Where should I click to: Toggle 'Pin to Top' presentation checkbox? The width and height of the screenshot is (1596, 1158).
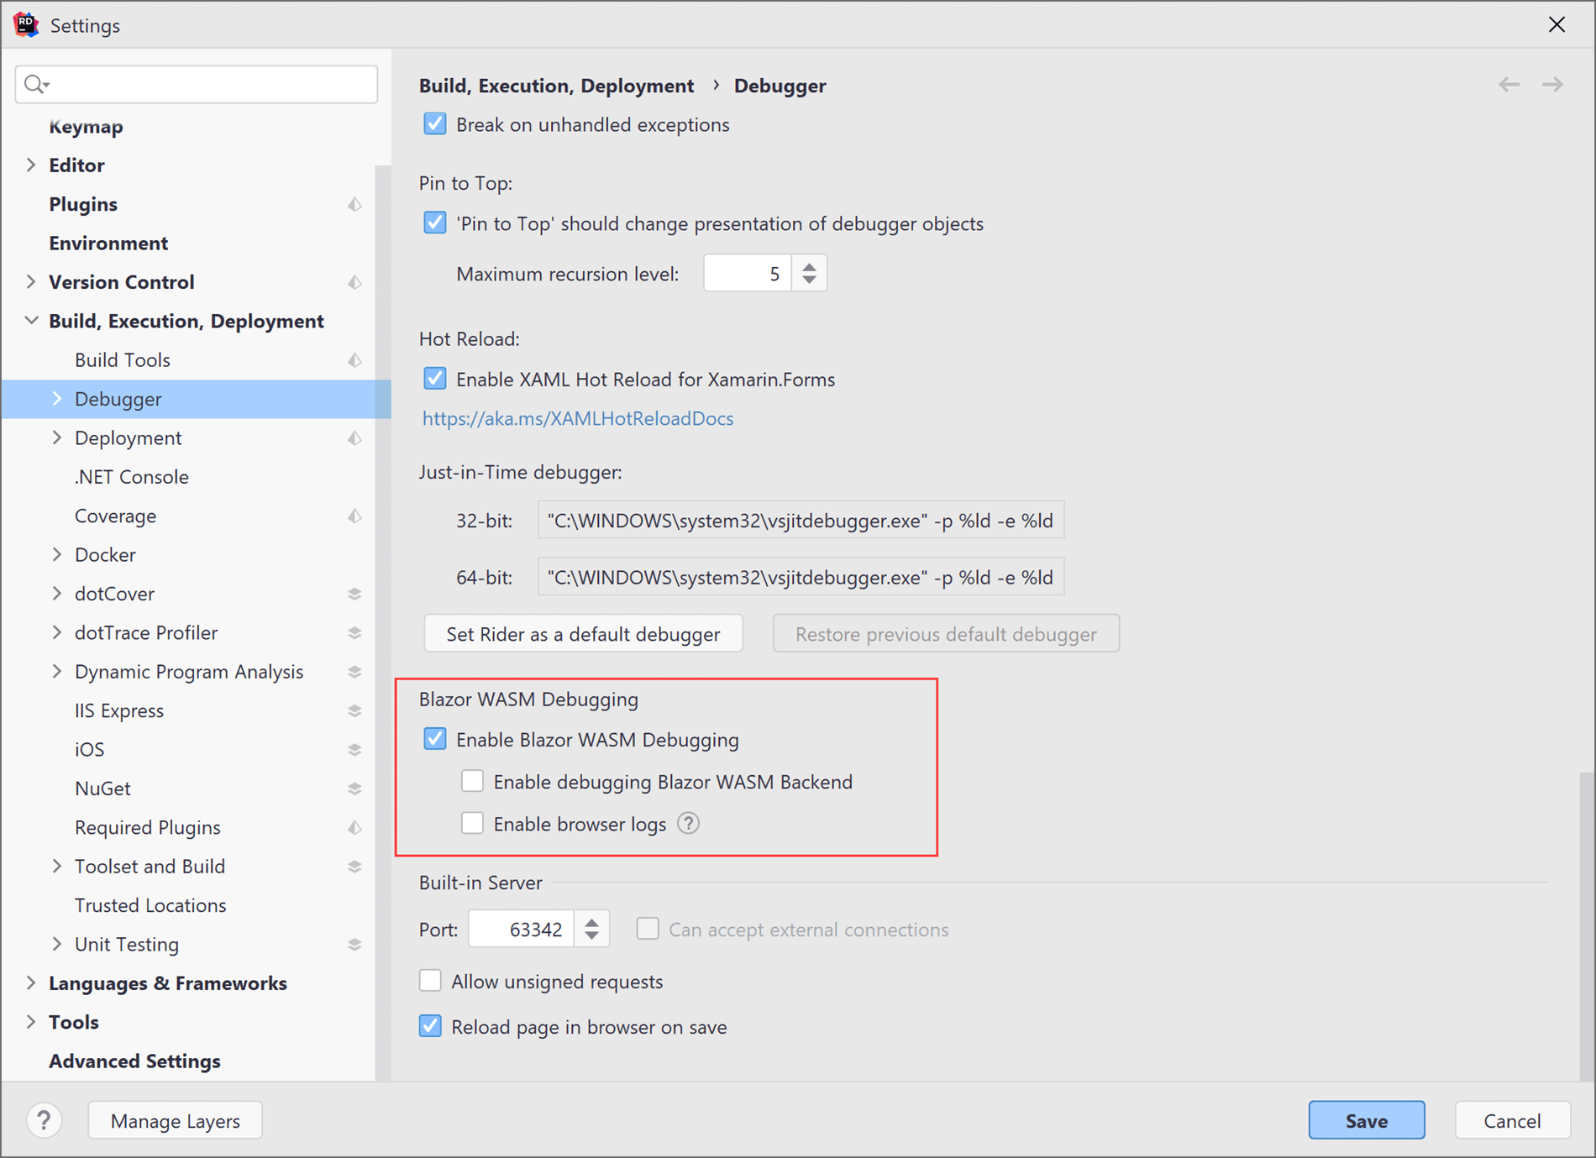(x=435, y=223)
